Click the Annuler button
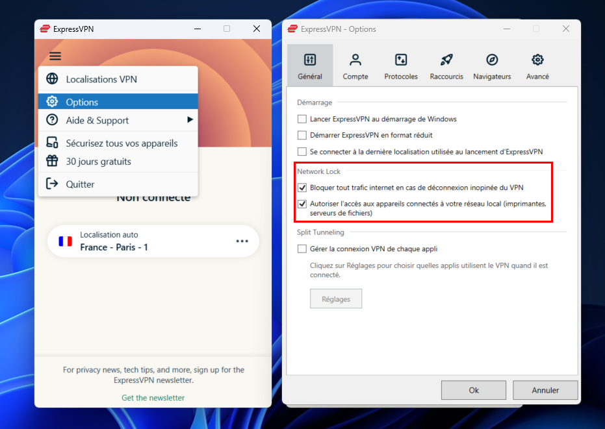The width and height of the screenshot is (605, 429). tap(545, 390)
